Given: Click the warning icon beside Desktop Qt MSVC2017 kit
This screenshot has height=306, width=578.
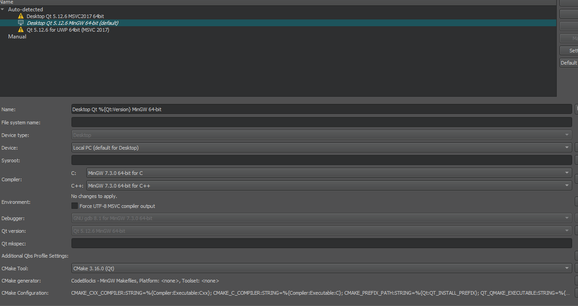Looking at the screenshot, I should 21,16.
